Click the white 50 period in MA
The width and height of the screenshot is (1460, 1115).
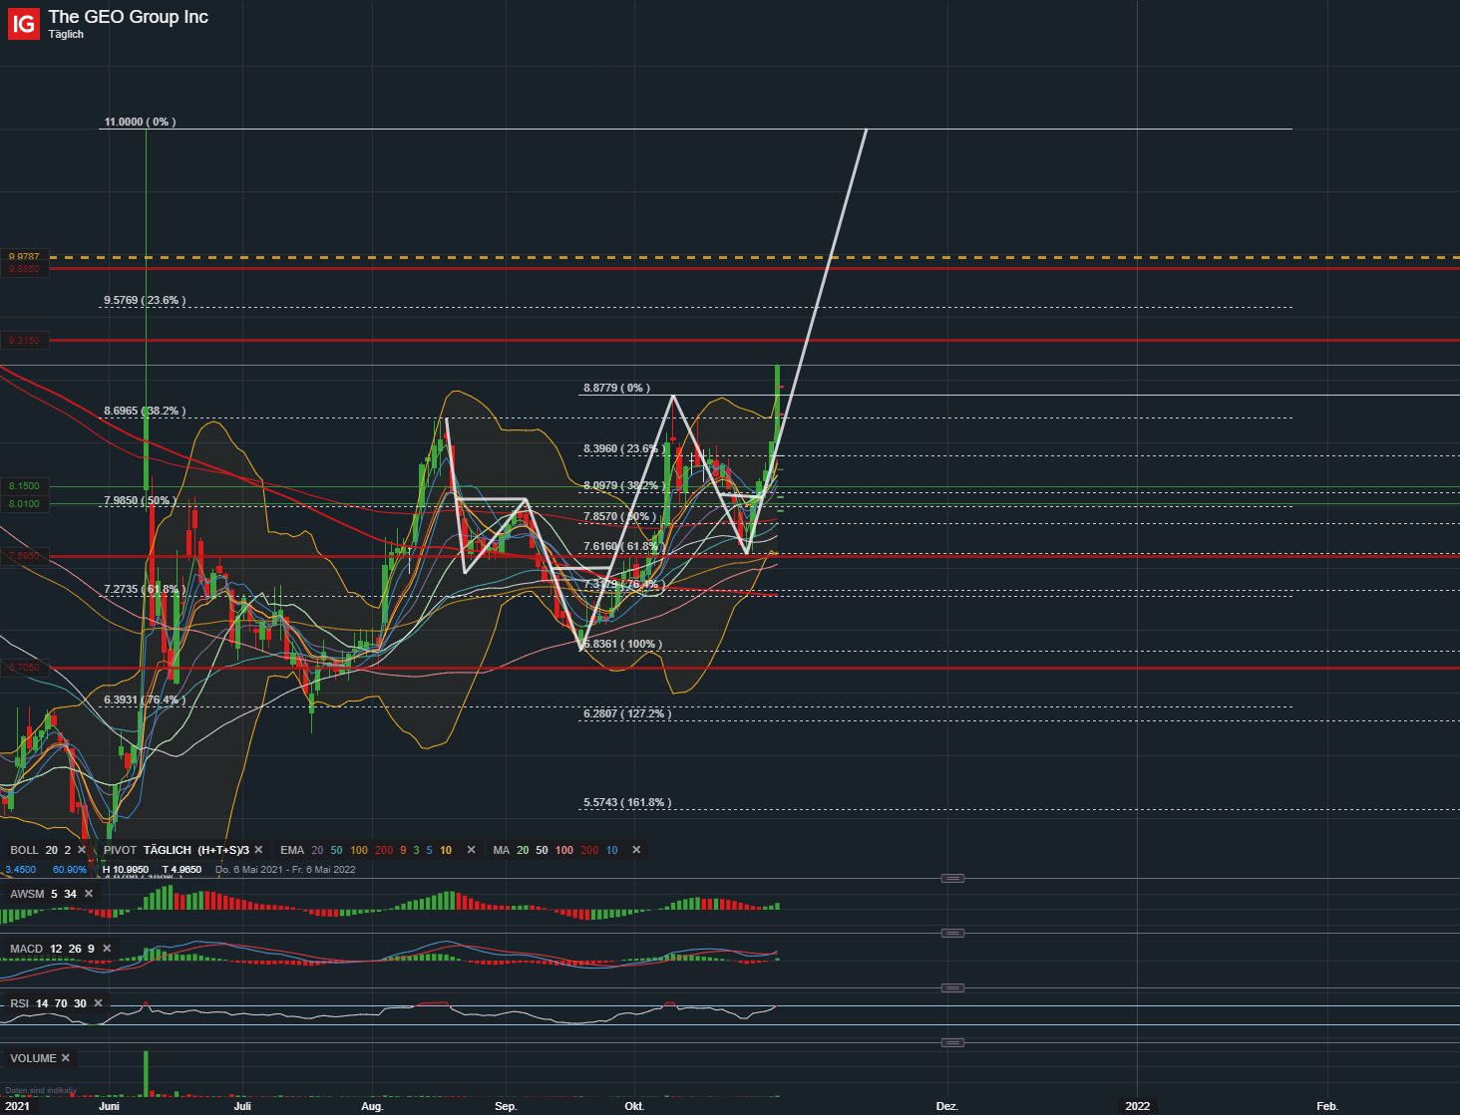click(x=542, y=850)
